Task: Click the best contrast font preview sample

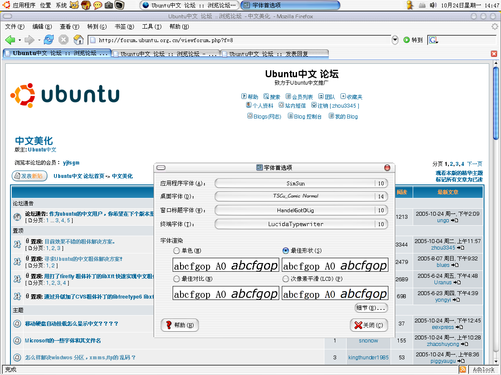Action: 226,293
